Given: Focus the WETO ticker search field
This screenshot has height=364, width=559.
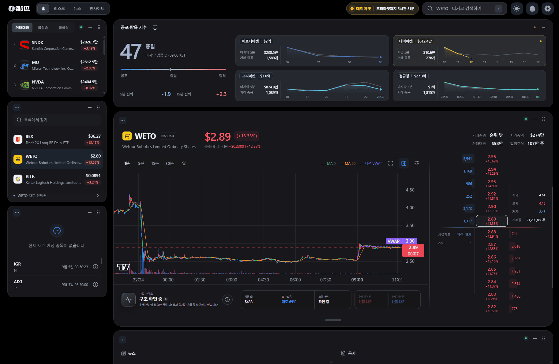Looking at the screenshot, I should tap(464, 9).
